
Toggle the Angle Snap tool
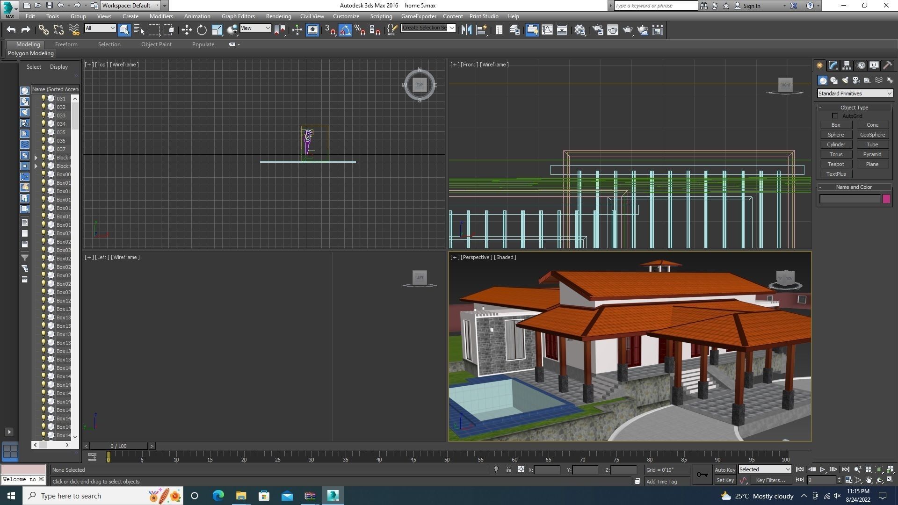(345, 30)
